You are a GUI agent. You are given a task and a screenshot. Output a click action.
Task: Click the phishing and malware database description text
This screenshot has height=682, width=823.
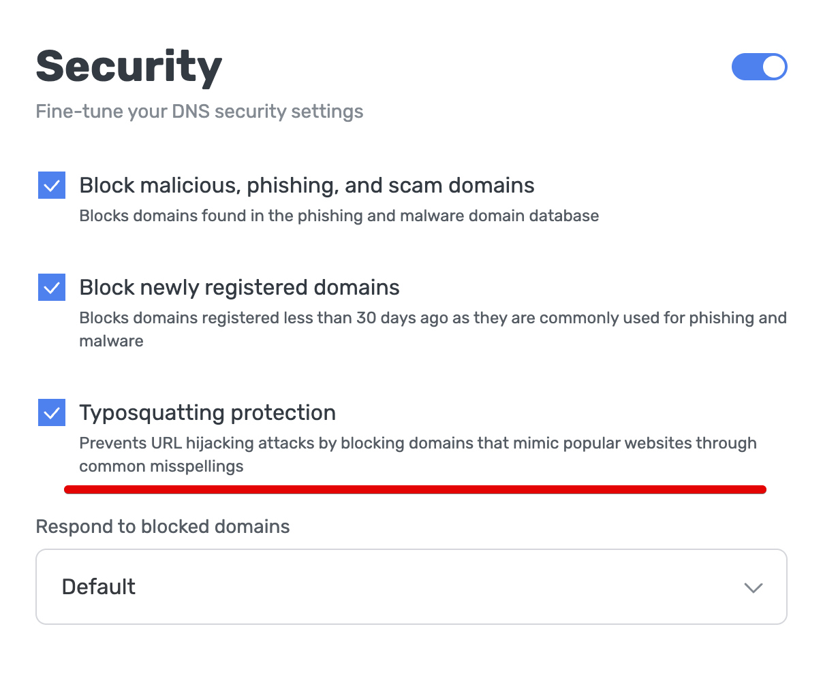tap(339, 216)
